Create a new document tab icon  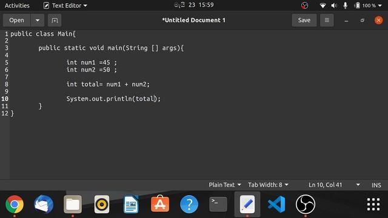(55, 20)
